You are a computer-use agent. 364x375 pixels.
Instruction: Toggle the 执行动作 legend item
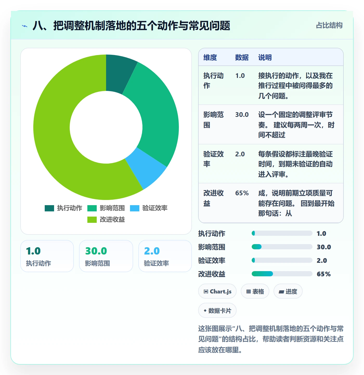click(63, 208)
